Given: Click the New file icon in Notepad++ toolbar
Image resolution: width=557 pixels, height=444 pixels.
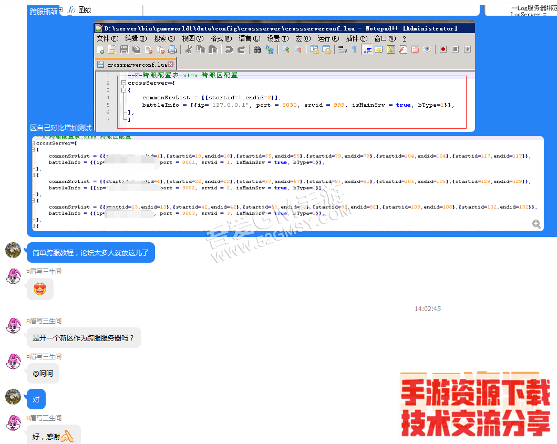Looking at the screenshot, I should 100,49.
